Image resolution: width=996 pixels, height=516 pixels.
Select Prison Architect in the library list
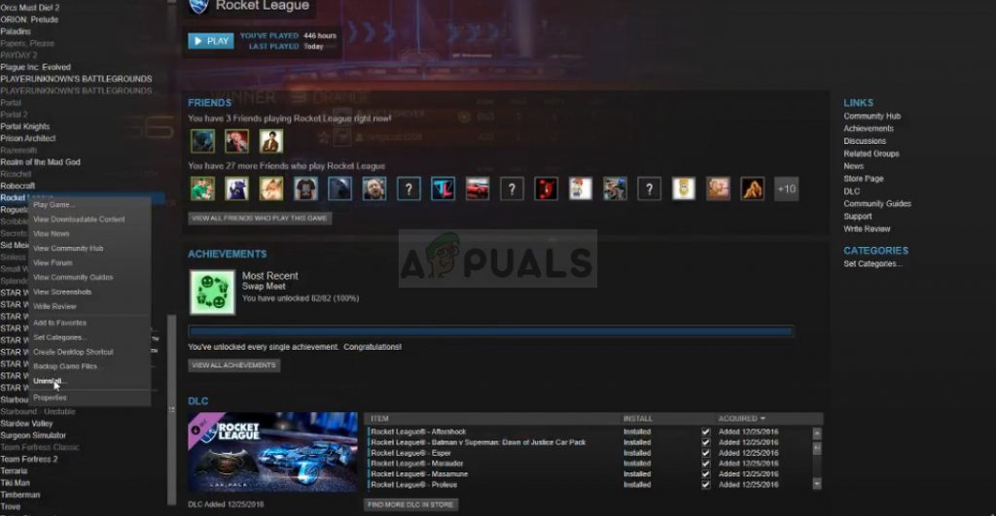coord(28,138)
